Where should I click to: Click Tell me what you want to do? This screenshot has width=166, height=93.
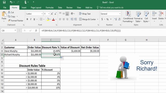[x=110, y=7]
